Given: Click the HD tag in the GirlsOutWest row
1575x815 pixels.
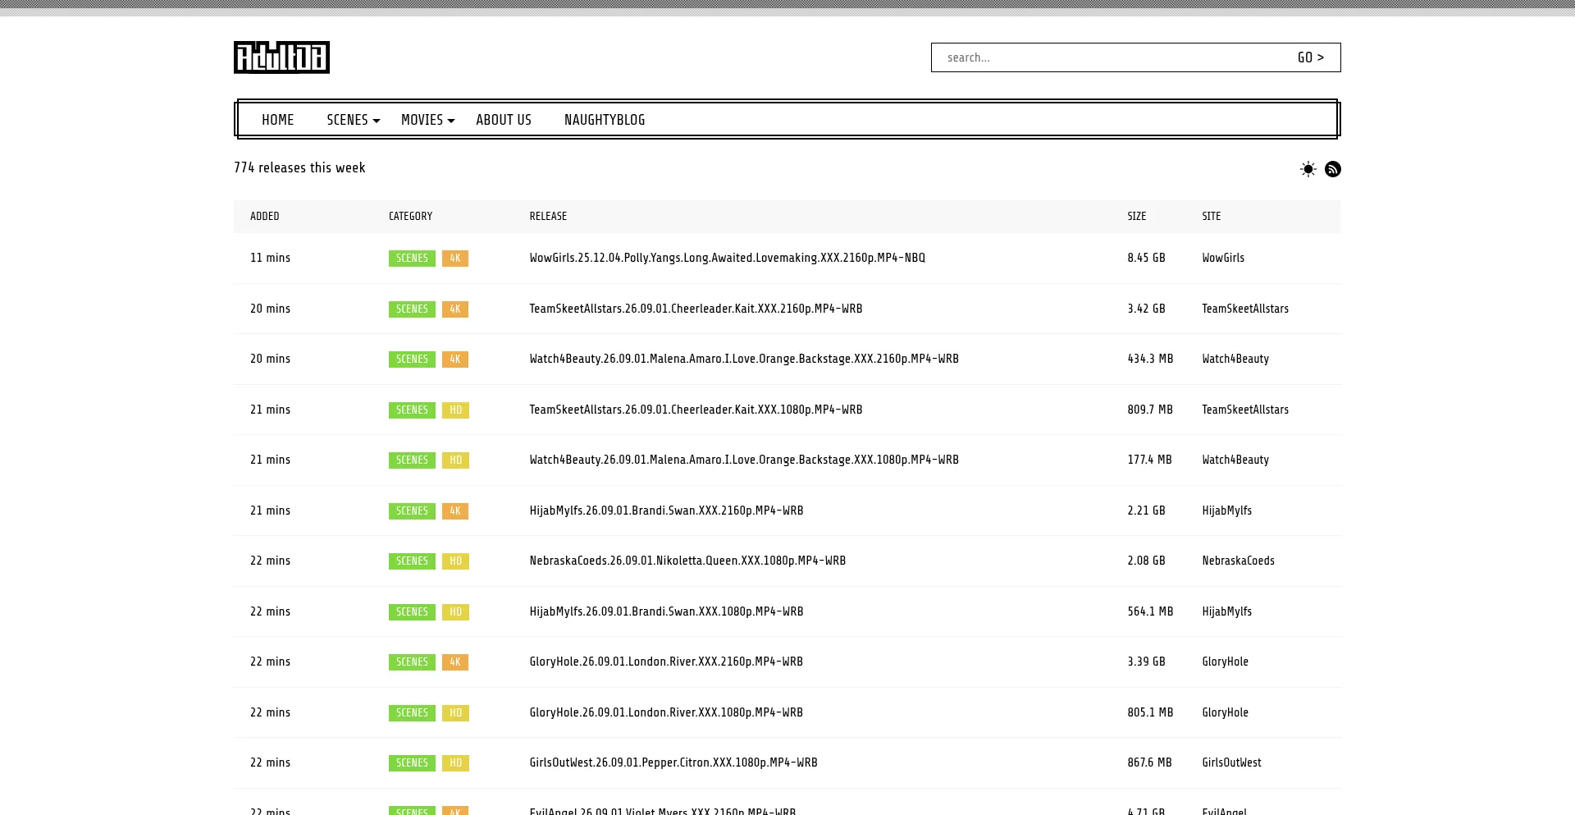Looking at the screenshot, I should [x=455, y=763].
